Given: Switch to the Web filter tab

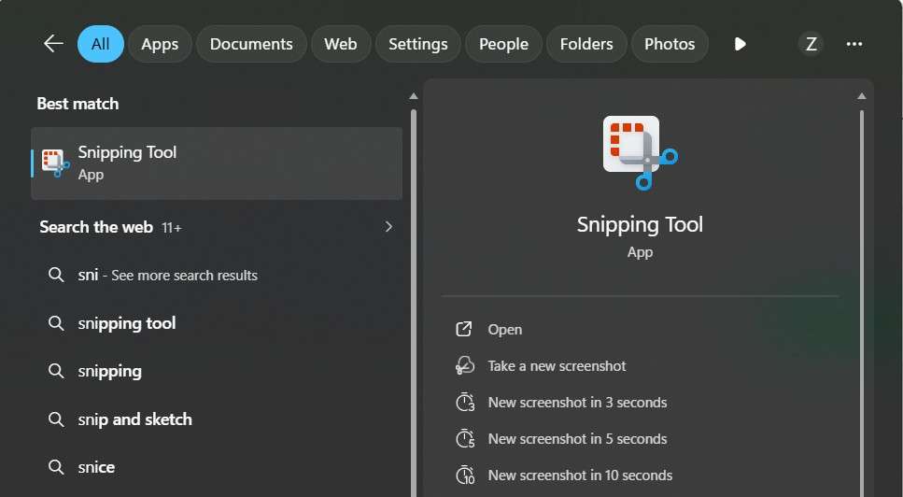Looking at the screenshot, I should [340, 44].
